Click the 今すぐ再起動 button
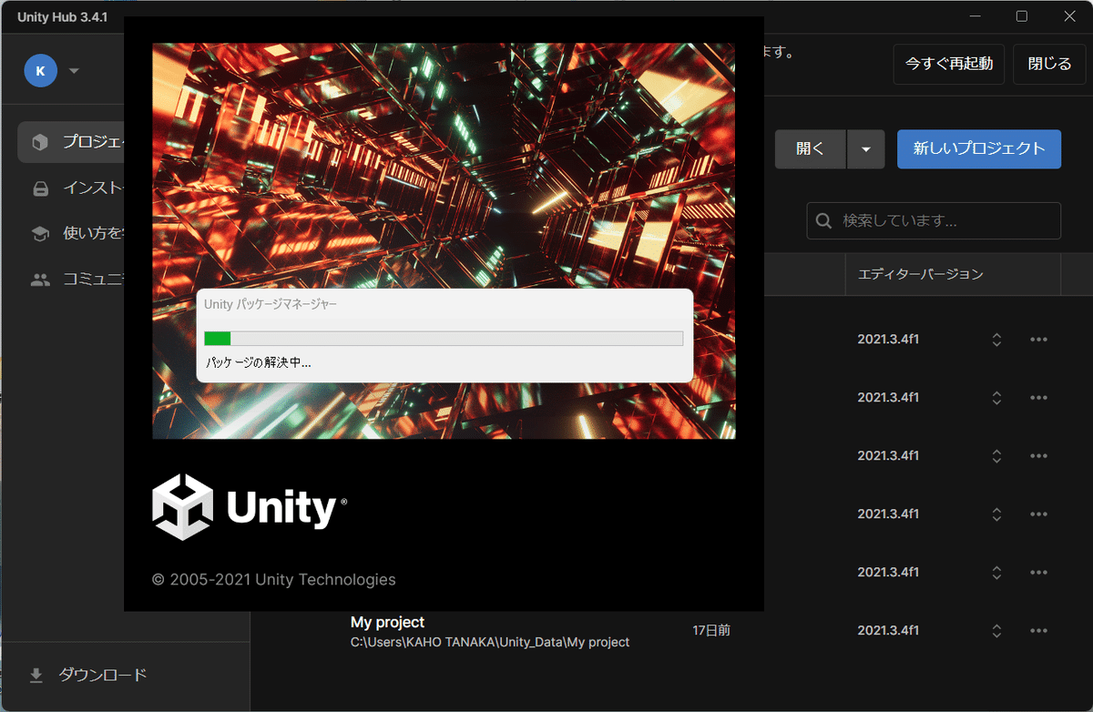 point(948,64)
